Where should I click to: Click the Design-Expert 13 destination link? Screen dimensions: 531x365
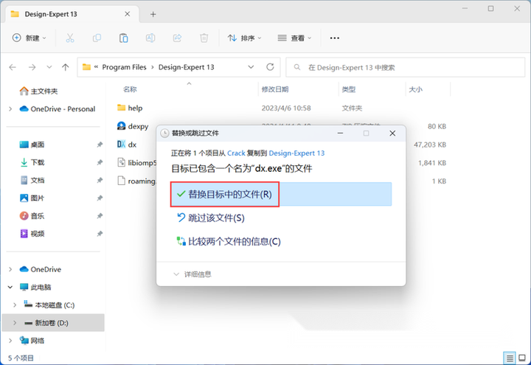point(296,153)
